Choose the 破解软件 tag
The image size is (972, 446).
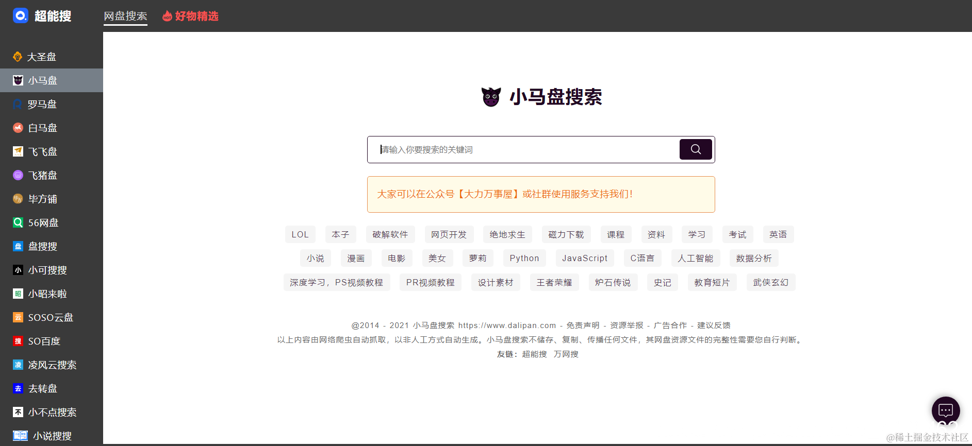coord(390,234)
